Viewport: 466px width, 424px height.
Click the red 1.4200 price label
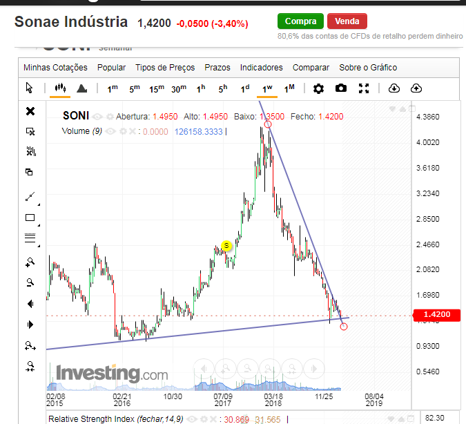click(437, 315)
